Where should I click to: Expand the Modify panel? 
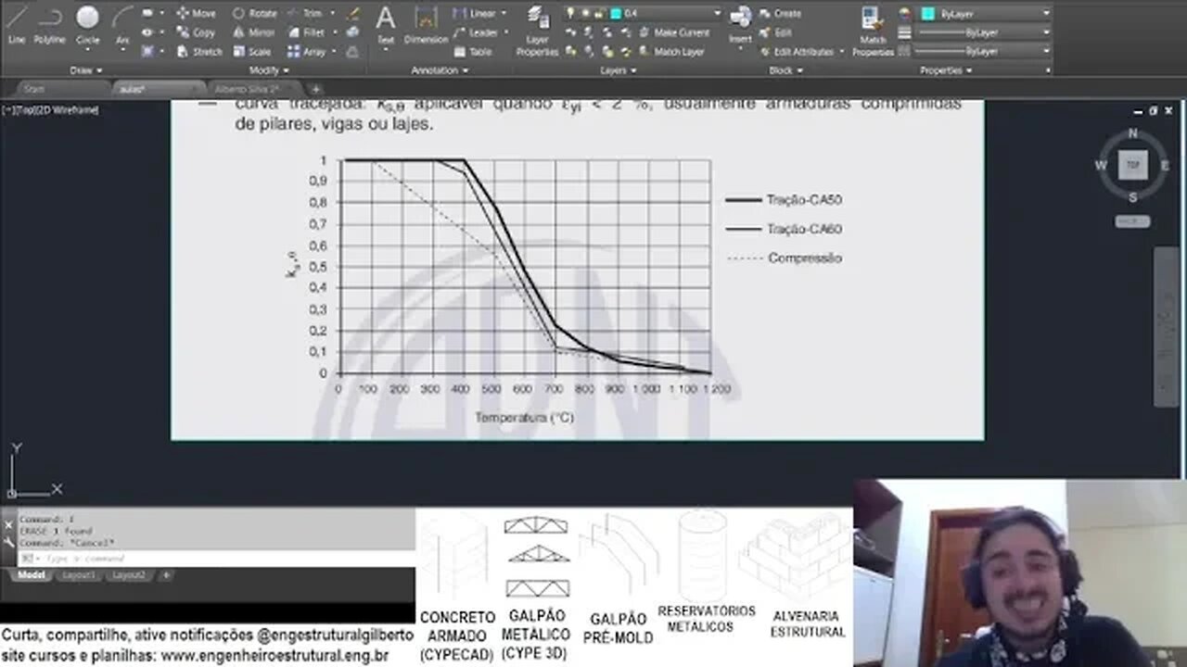coord(269,70)
